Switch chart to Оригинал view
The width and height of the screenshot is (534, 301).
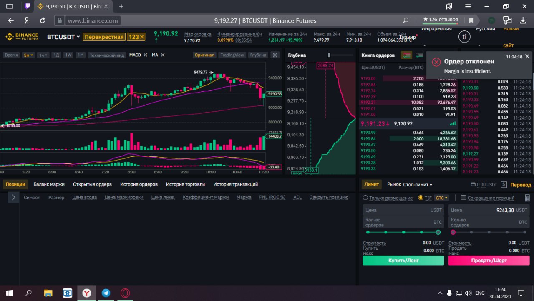tap(204, 55)
